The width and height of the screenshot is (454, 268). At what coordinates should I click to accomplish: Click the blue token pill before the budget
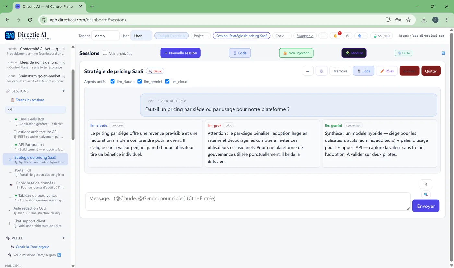361,36
